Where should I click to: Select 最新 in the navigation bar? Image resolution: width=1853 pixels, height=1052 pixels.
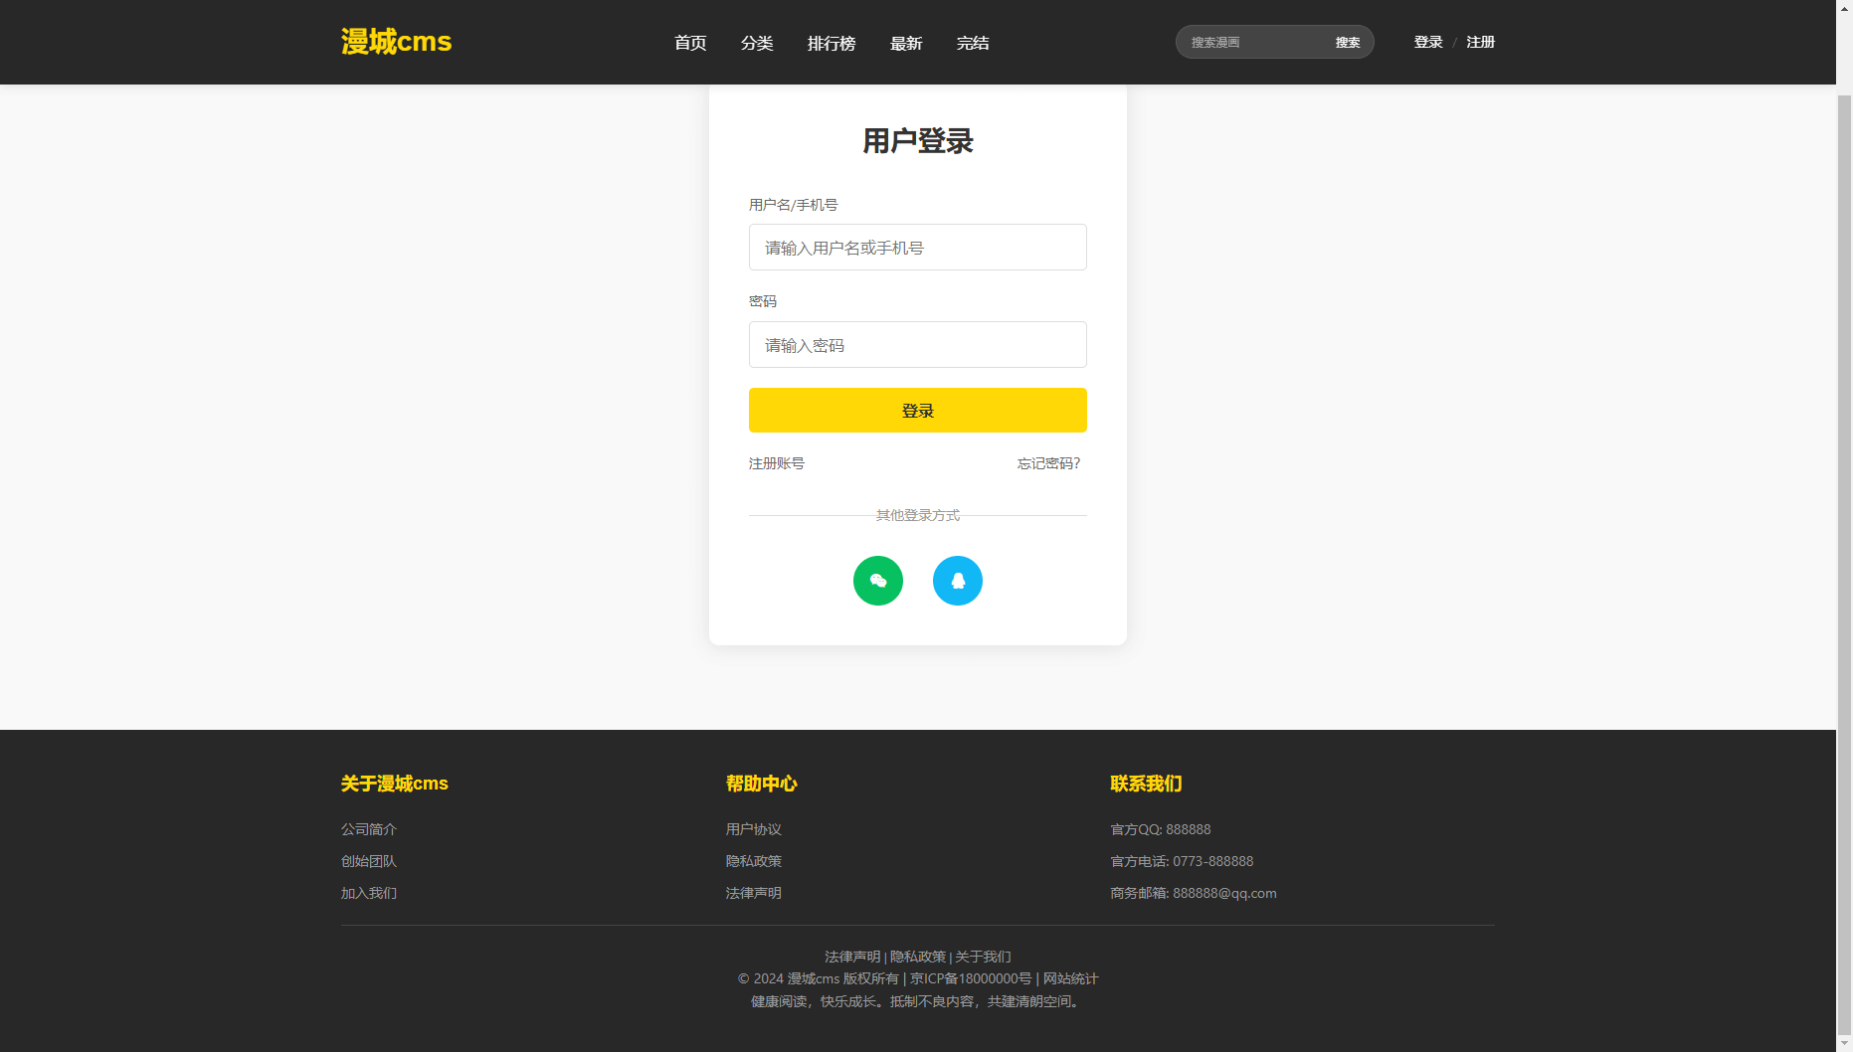click(906, 43)
